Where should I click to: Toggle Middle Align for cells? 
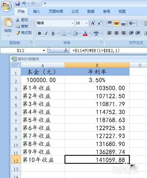tap(116, 23)
